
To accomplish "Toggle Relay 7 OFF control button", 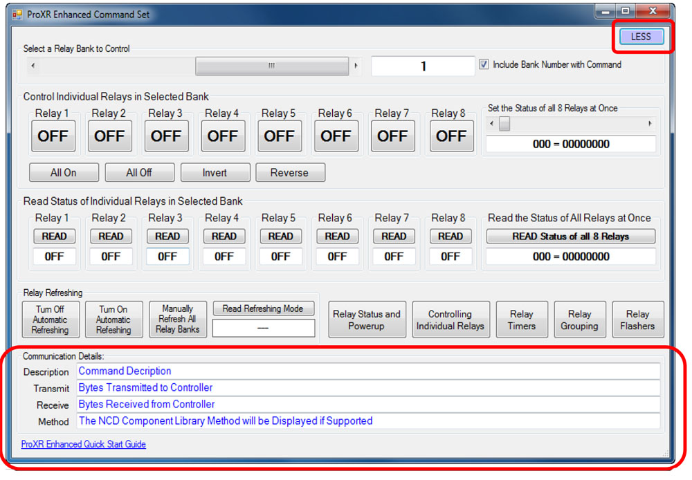I will tap(392, 136).
